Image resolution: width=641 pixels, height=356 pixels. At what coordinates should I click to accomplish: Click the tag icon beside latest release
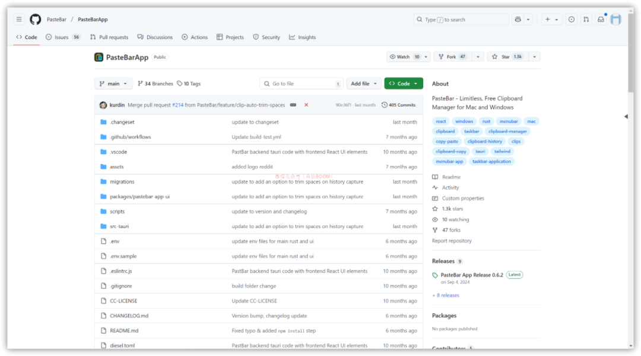coord(435,275)
